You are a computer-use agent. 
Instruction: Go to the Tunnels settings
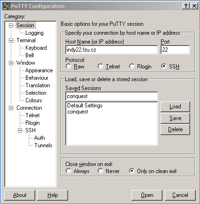43,145
